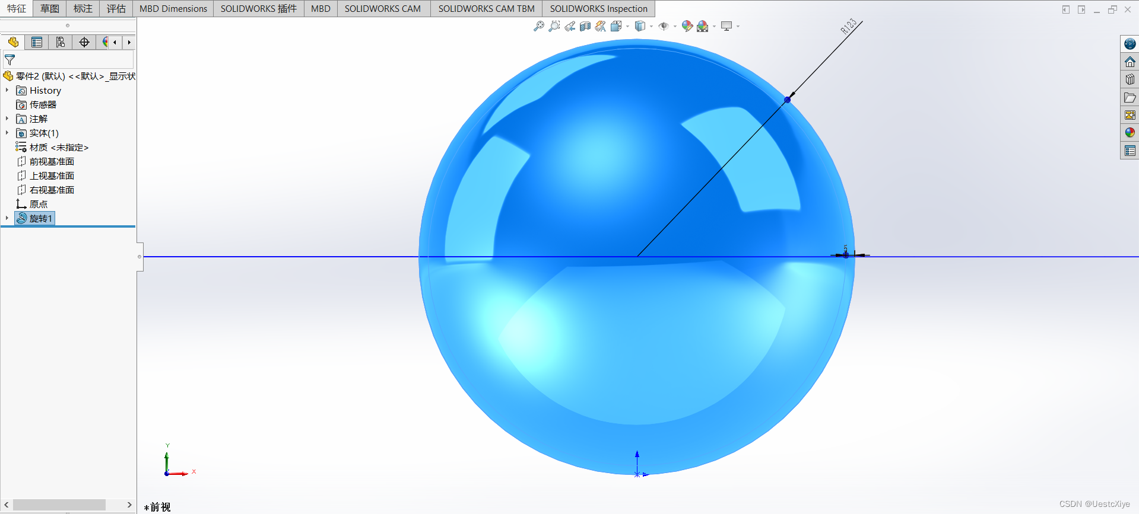Screen dimensions: 1139x514
Task: Click the Zoom to Fit icon
Action: (x=539, y=26)
